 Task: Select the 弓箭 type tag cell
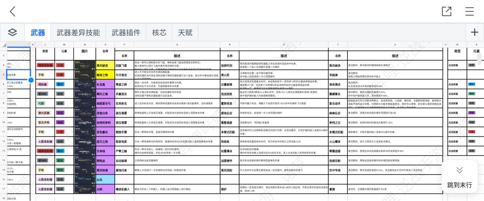click(x=45, y=103)
